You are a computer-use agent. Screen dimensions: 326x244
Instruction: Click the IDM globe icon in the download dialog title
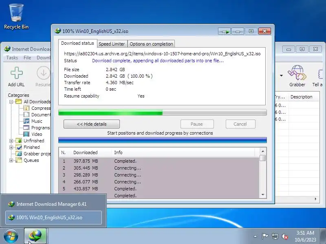point(57,31)
